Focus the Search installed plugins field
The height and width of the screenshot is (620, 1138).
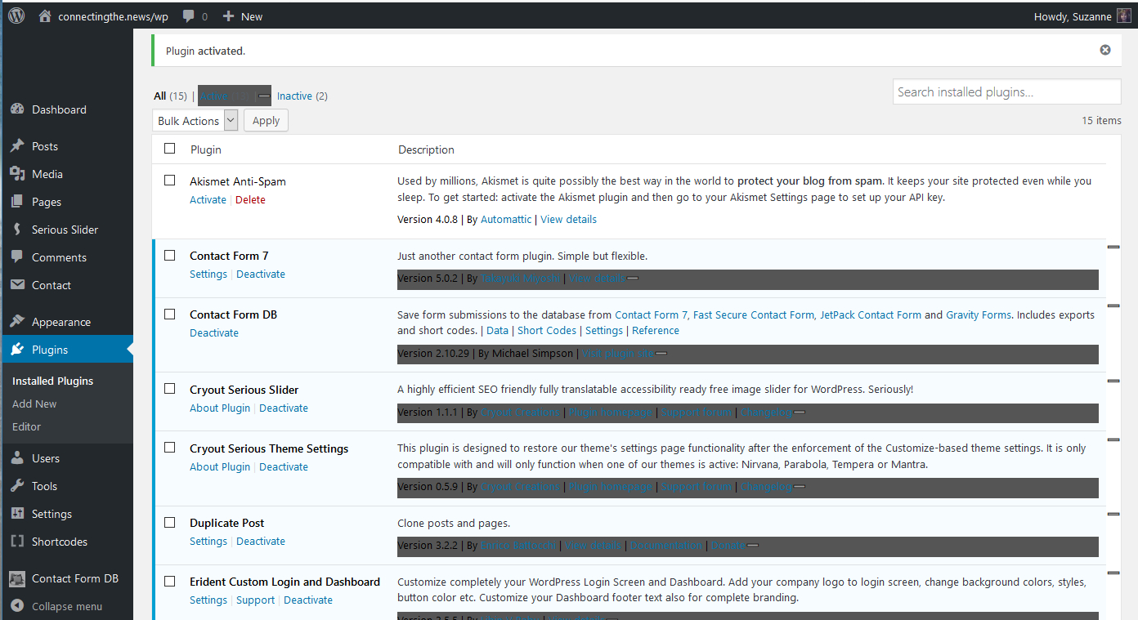point(1006,91)
